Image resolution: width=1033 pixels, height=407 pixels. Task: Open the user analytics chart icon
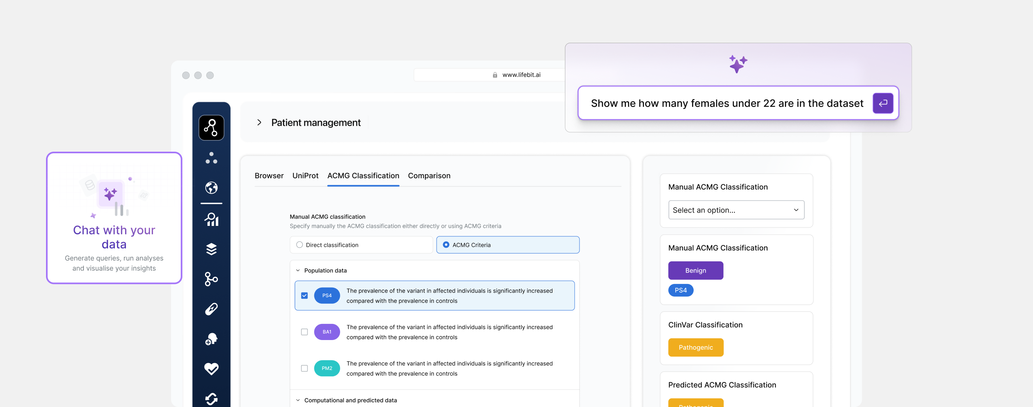211,219
